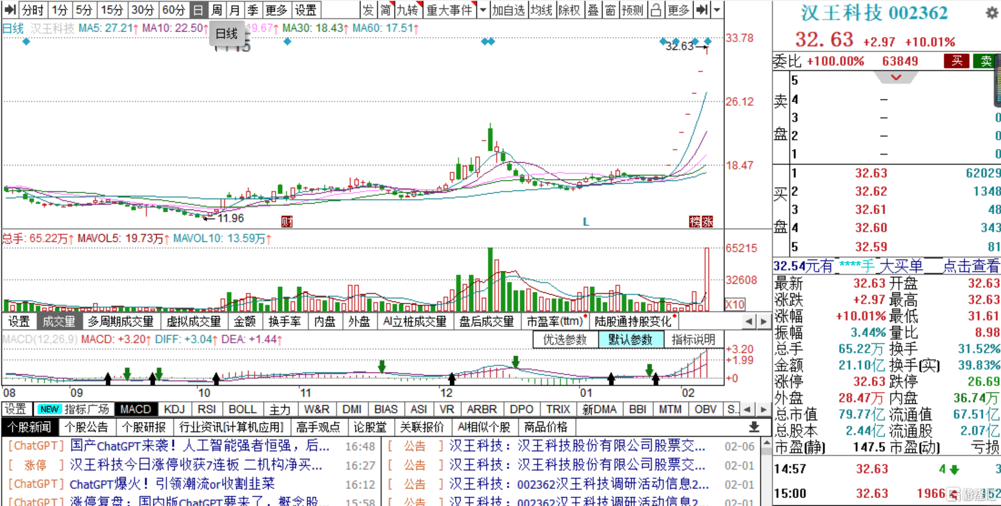
Task: Click the green 卖 sell button
Action: [986, 61]
